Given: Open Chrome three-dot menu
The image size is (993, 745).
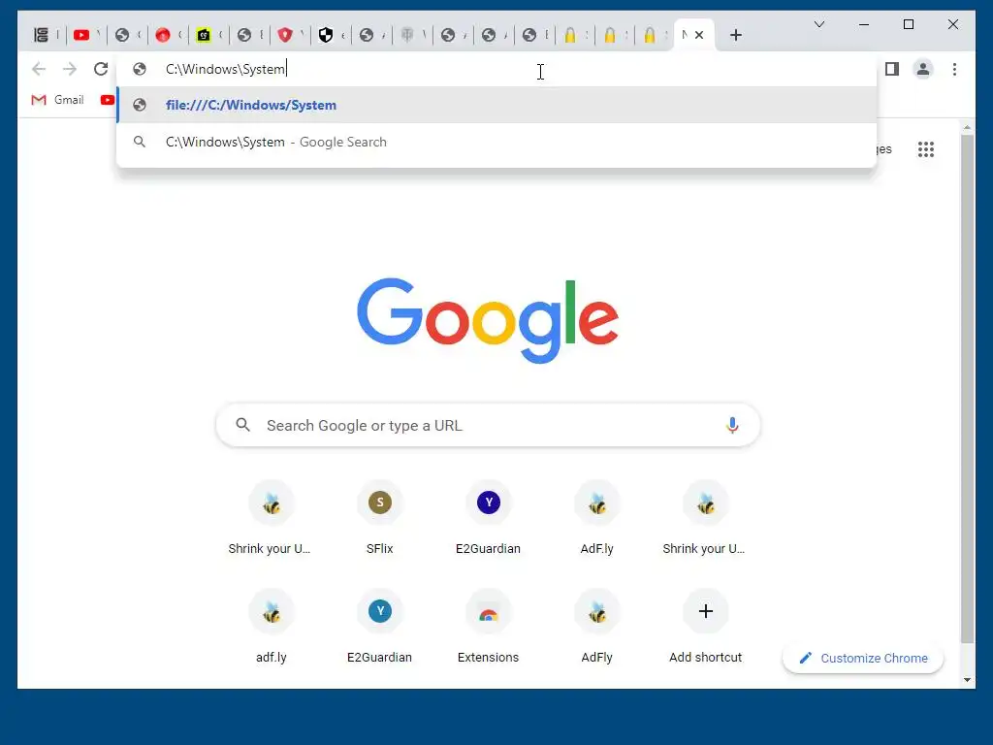Looking at the screenshot, I should click(x=954, y=69).
